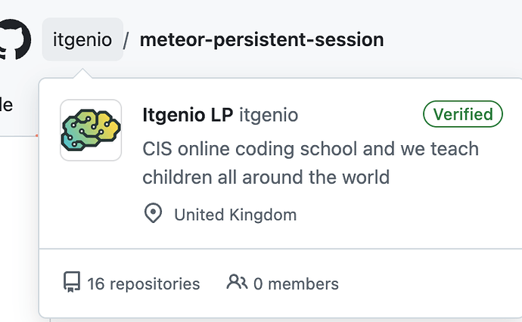Click the hovercard's pointer caret under itgenio
The height and width of the screenshot is (322, 522).
point(82,73)
